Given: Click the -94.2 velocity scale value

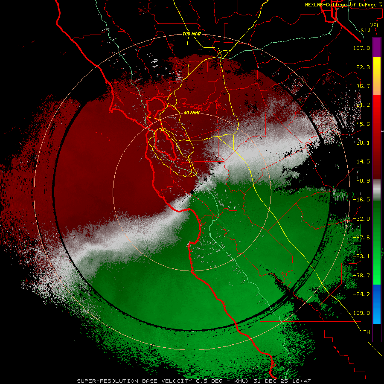Looking at the screenshot, I should [361, 294].
